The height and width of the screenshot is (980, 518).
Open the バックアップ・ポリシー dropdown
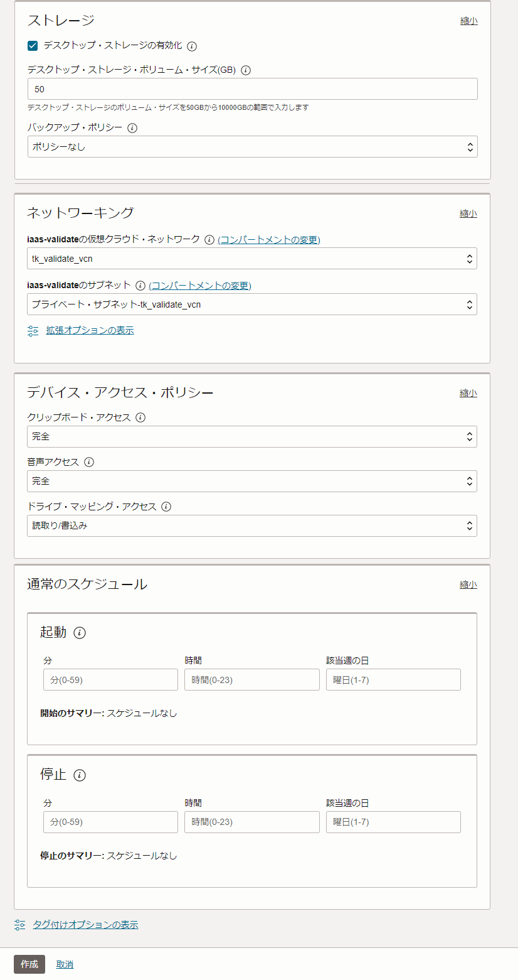click(251, 146)
